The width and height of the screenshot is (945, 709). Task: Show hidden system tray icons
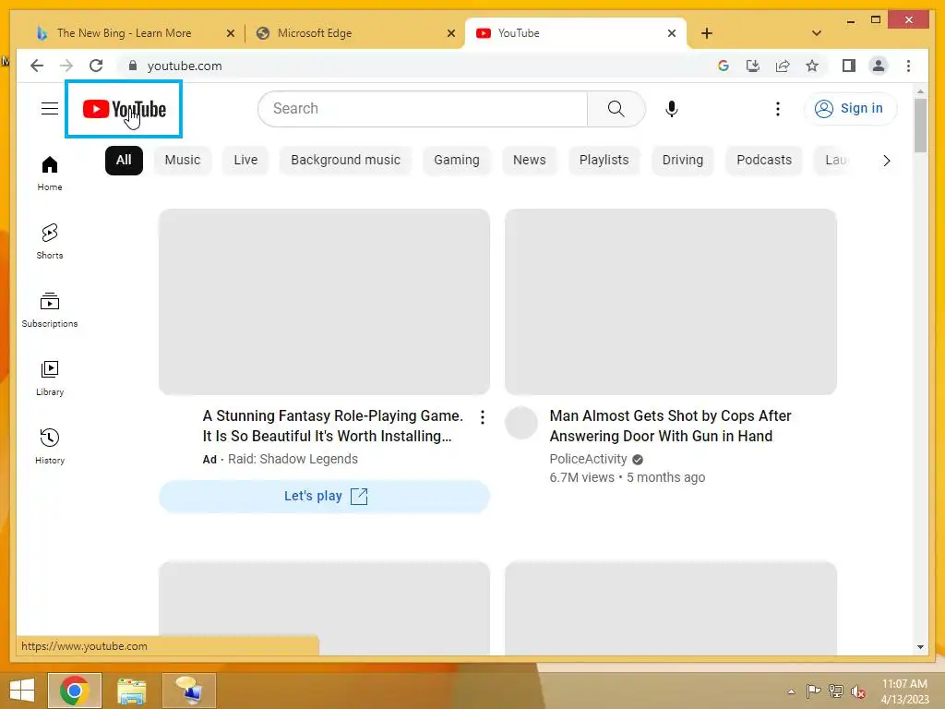pos(791,691)
